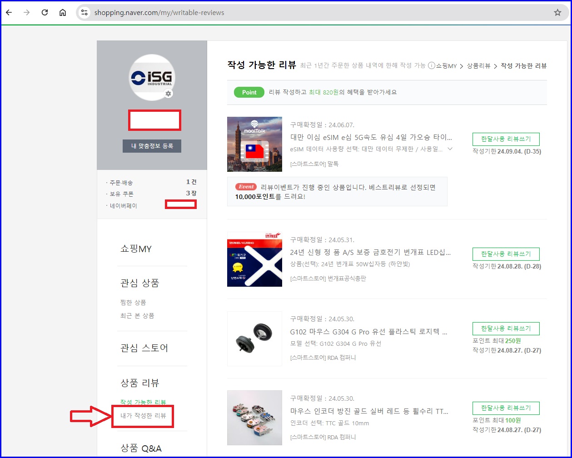View site information icon in address bar

point(85,13)
